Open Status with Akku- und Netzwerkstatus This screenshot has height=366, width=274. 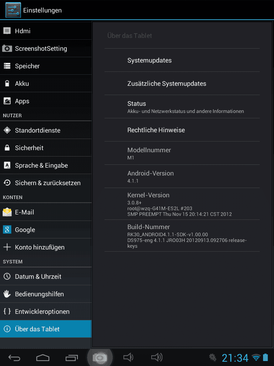(182, 107)
